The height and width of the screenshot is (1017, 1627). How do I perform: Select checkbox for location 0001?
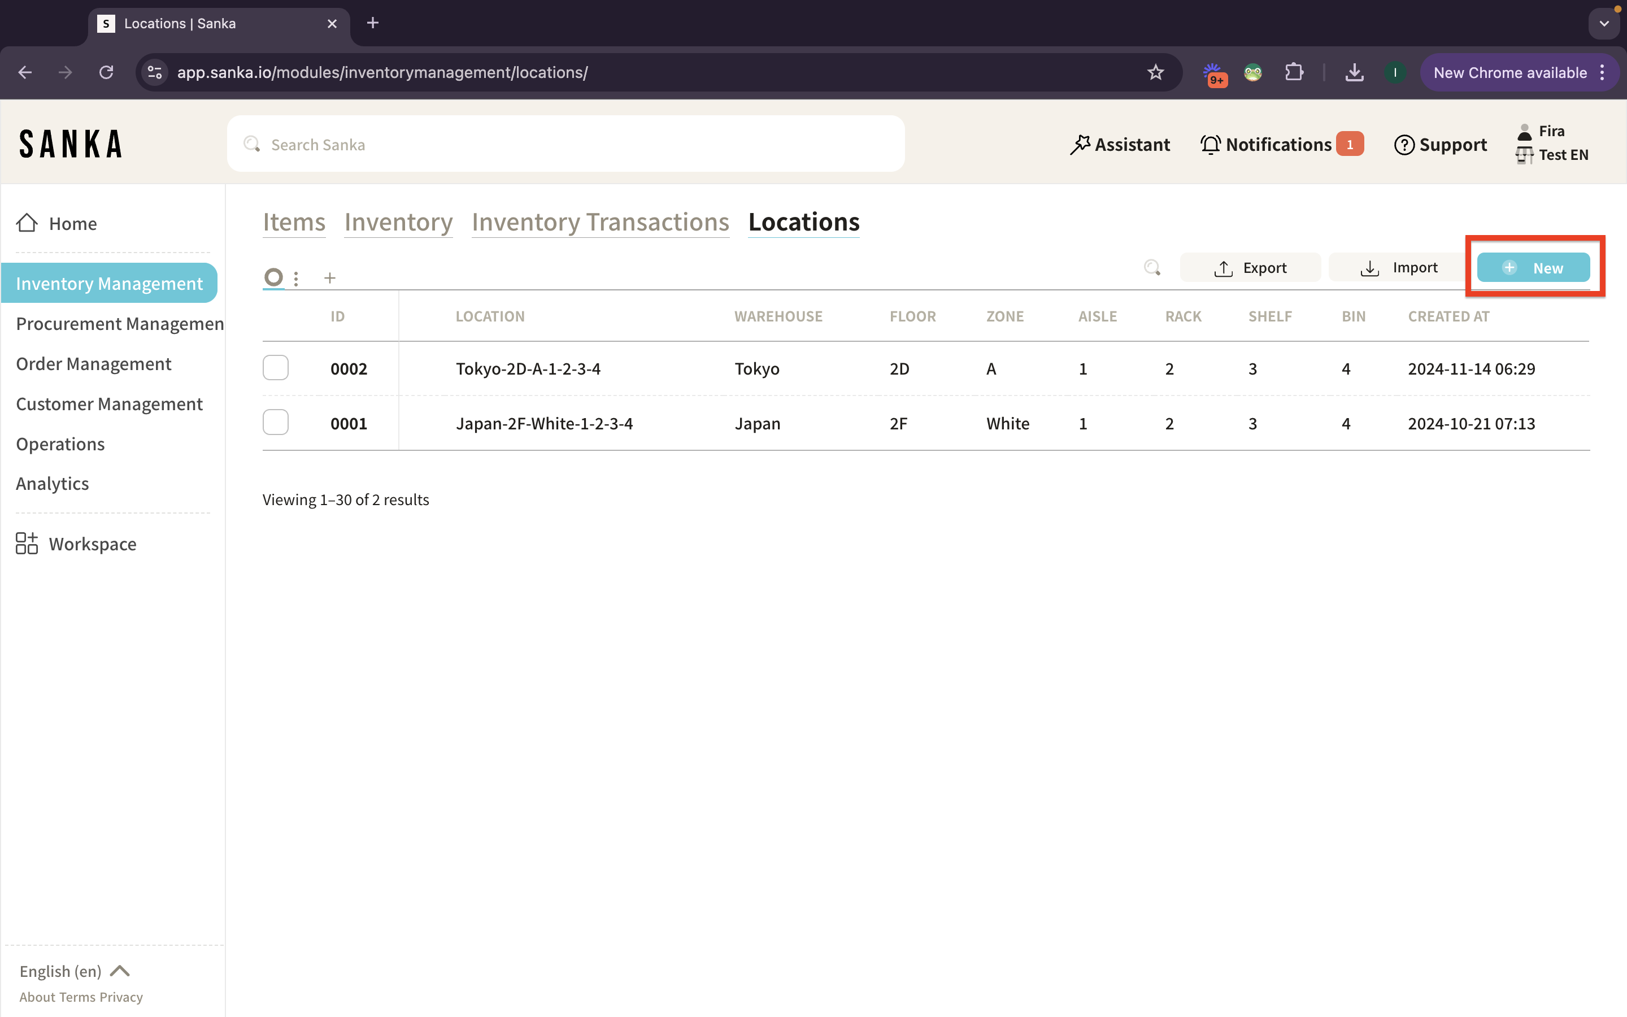tap(276, 423)
